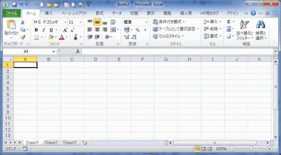Click the Copy icon in clipboard group
Viewport: 281px width, 155px height.
coord(22,30)
